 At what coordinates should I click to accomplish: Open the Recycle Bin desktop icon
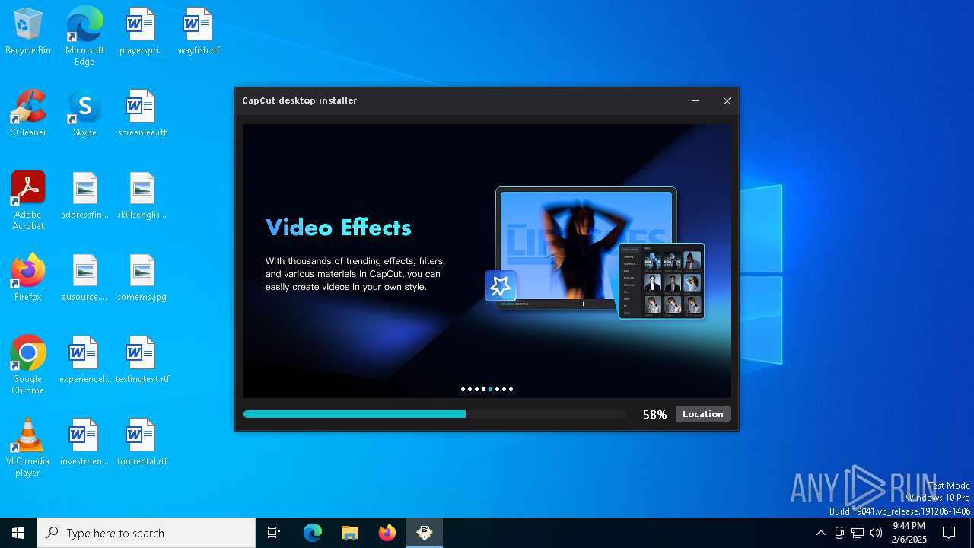click(28, 31)
